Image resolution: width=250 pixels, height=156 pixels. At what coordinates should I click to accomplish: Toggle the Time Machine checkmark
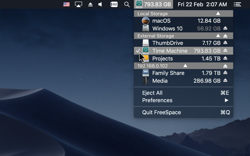coord(138,51)
